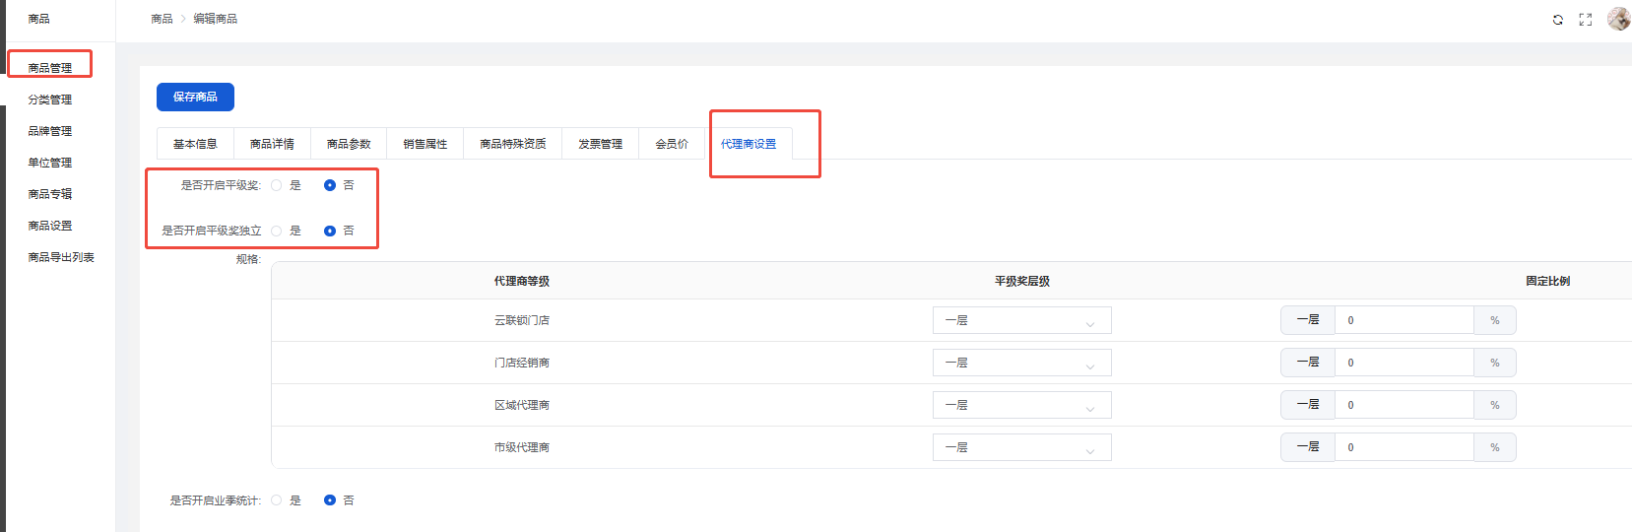The width and height of the screenshot is (1632, 532).
Task: Open the user avatar menu
Action: (1618, 19)
